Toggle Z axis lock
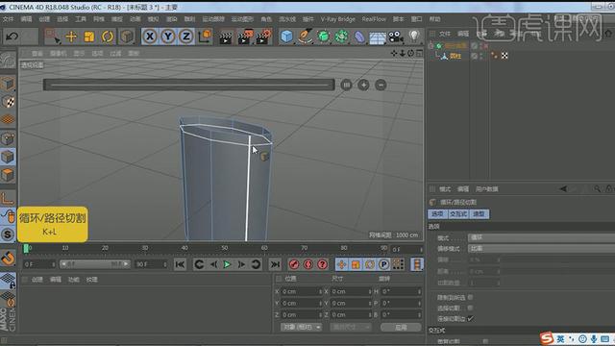The image size is (615, 346). pos(185,37)
